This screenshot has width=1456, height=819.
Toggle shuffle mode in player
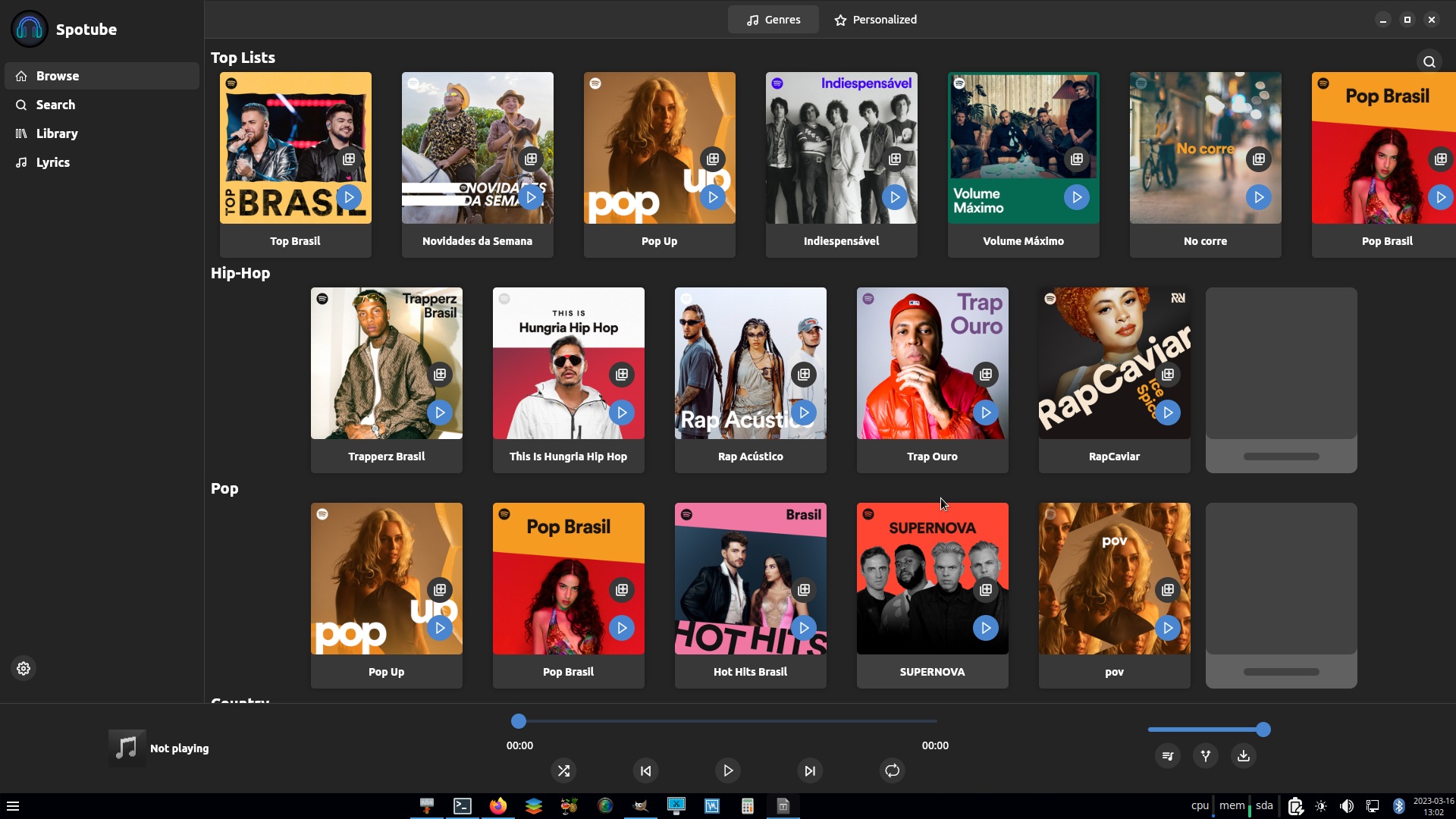pos(563,770)
